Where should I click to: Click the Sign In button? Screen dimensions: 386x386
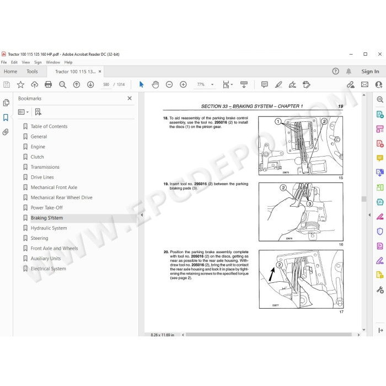[x=370, y=71]
